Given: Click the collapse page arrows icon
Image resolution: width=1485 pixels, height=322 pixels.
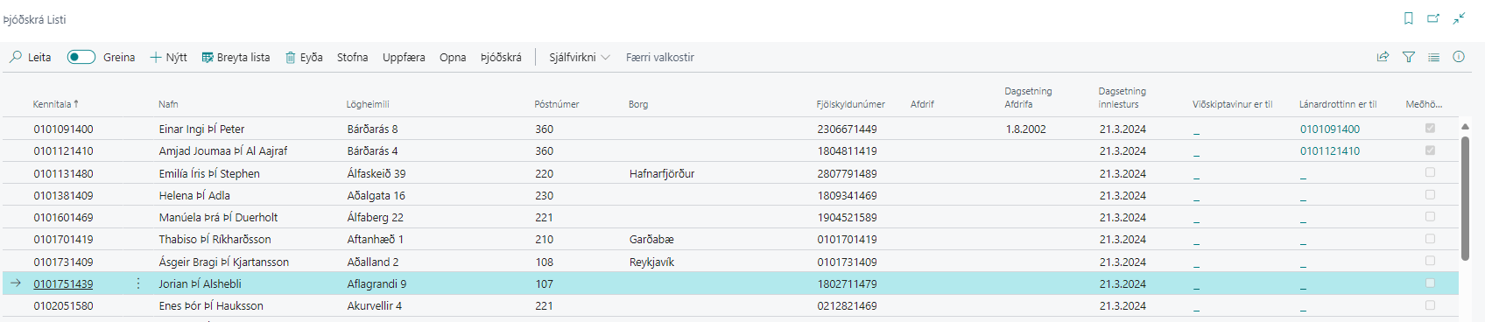Looking at the screenshot, I should click(1459, 18).
